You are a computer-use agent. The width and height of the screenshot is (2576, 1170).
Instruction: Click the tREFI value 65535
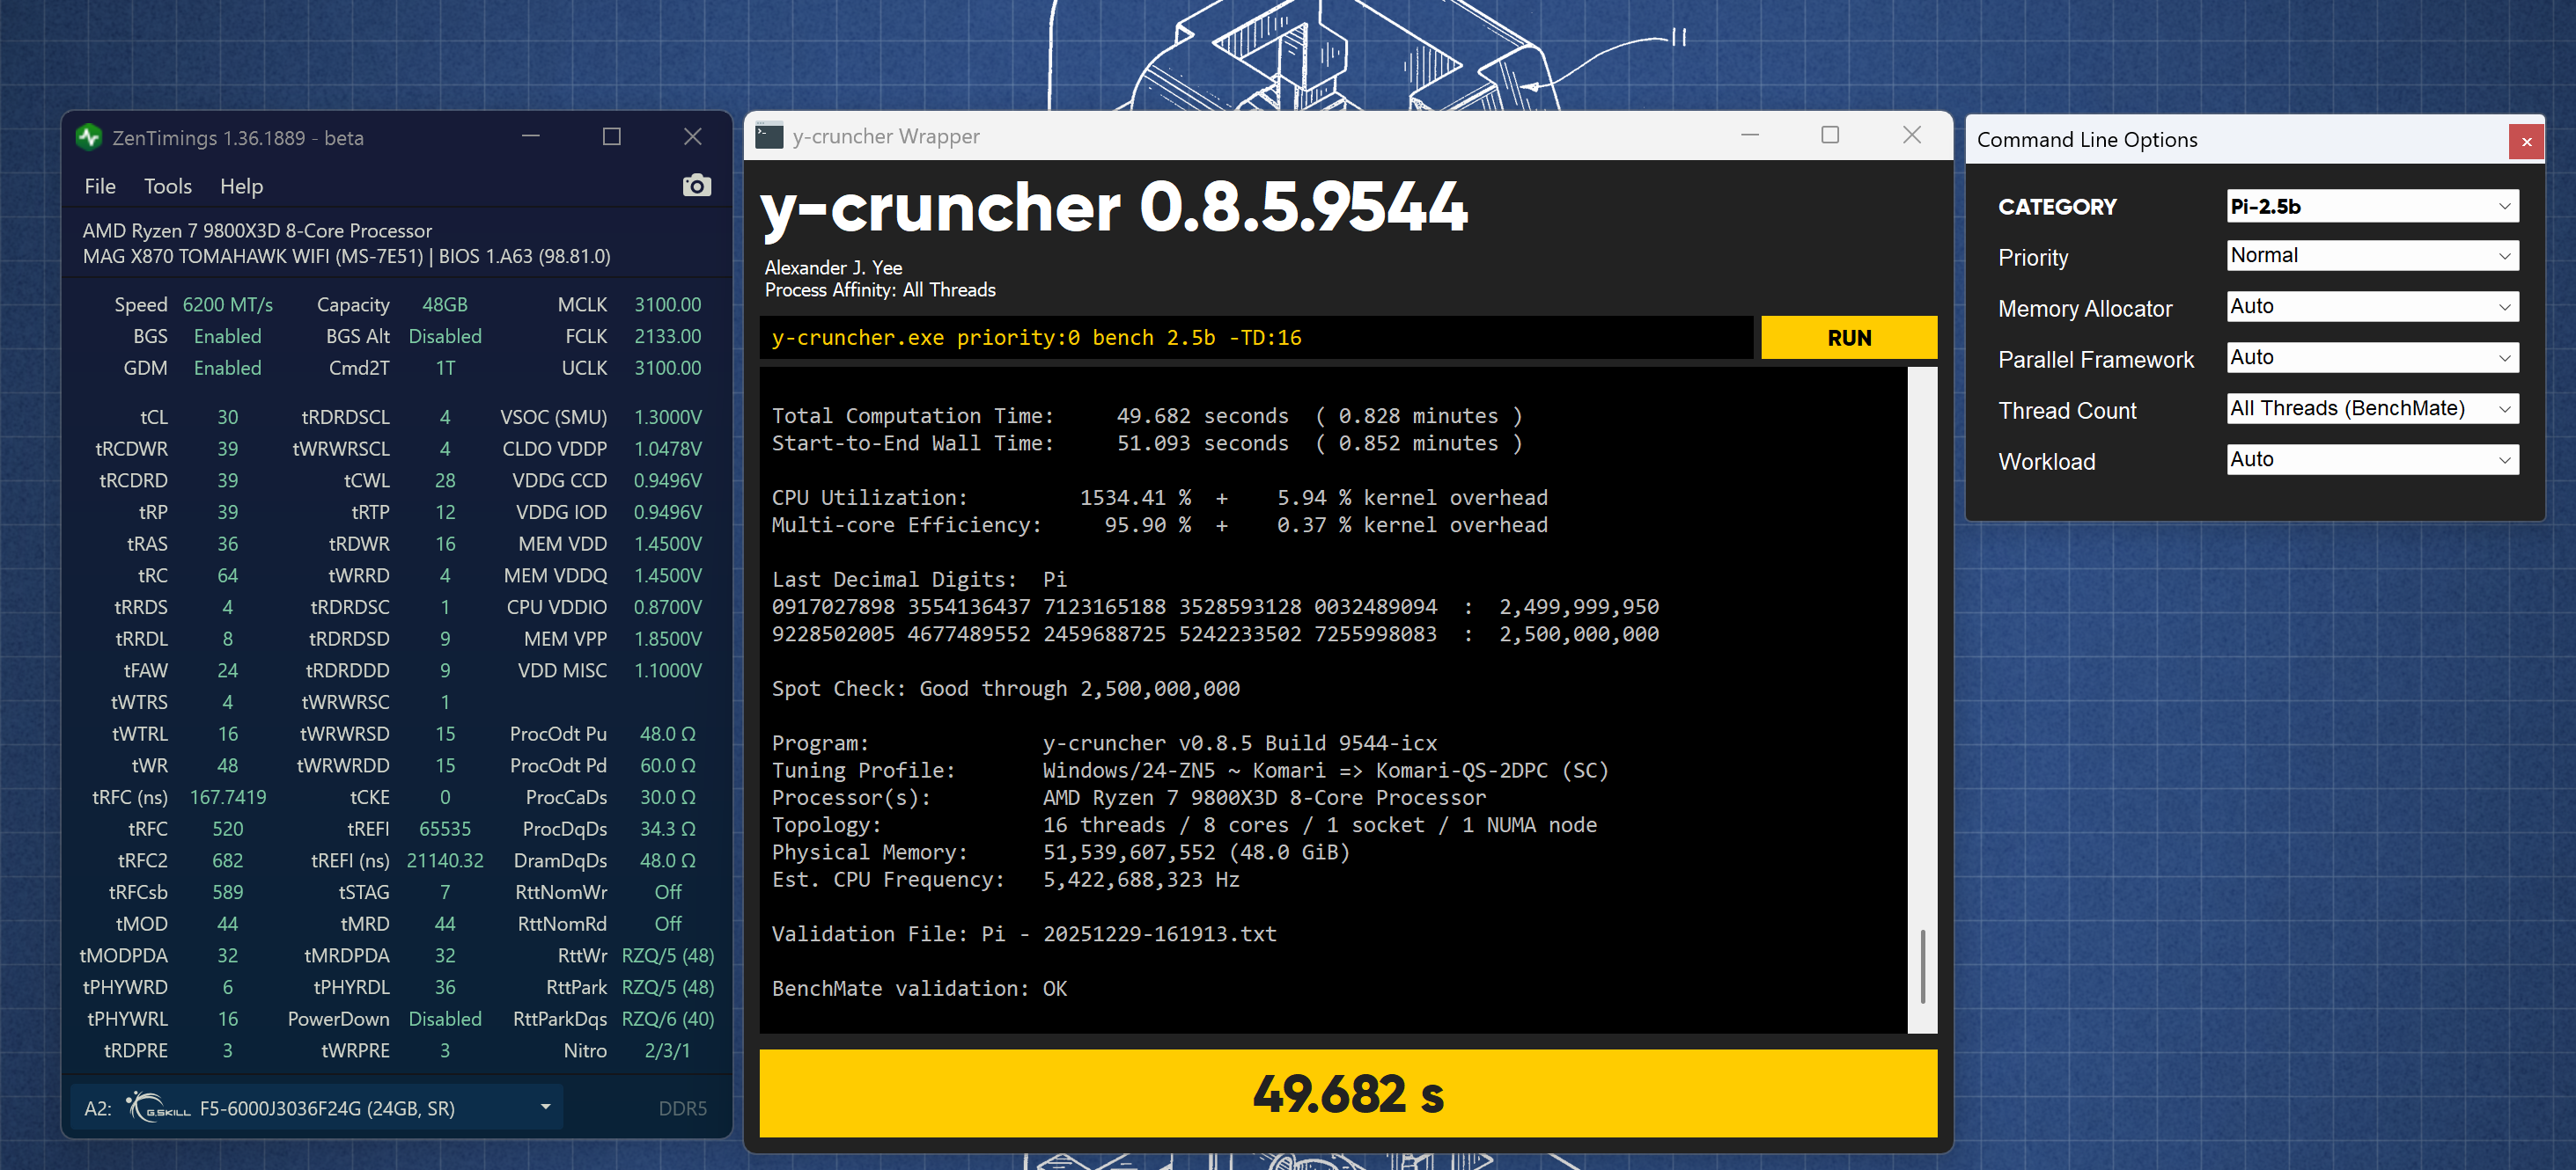pos(445,830)
